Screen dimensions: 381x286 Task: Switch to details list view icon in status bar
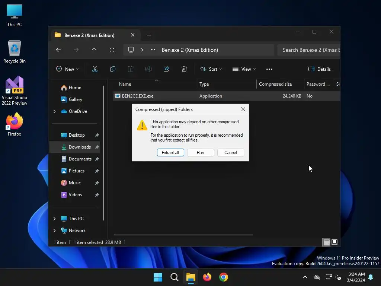point(326,242)
